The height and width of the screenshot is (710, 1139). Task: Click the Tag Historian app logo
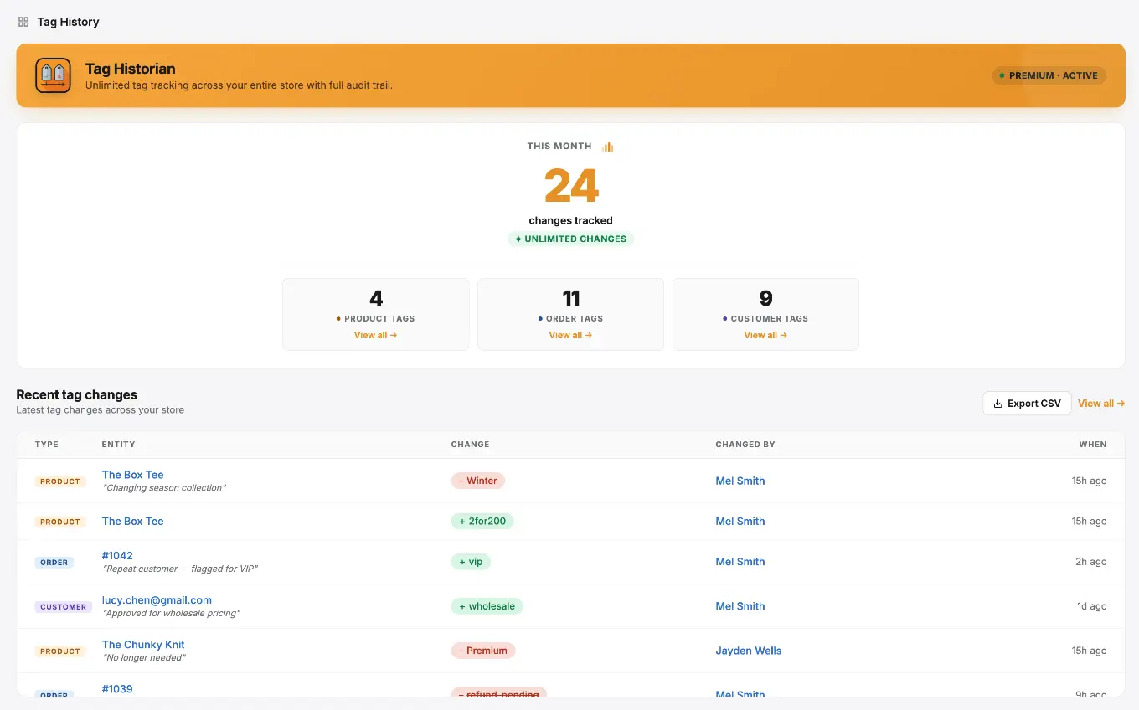[x=53, y=75]
